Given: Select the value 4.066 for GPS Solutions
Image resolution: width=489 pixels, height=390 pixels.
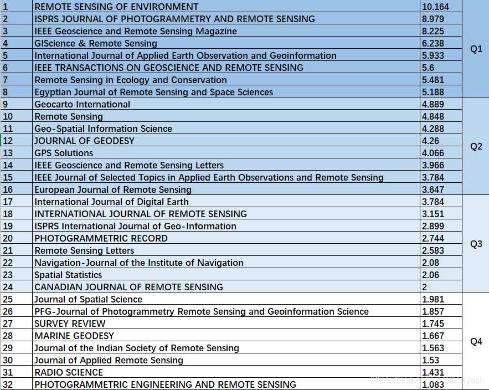Looking at the screenshot, I should 441,152.
